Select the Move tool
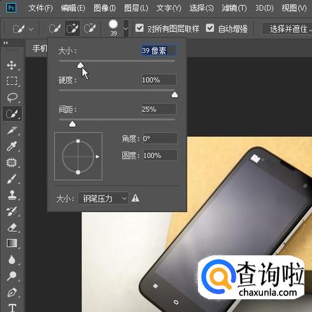312x312 pixels. pos(11,65)
